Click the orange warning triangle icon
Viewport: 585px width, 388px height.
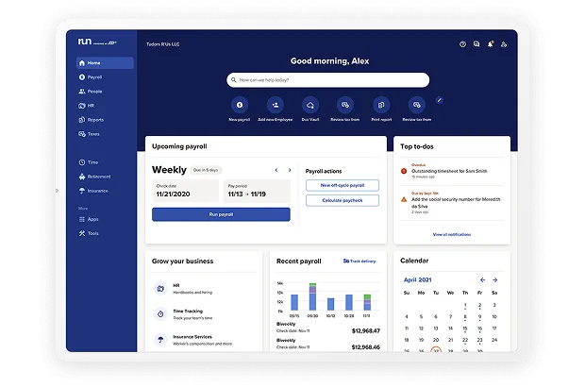(404, 199)
